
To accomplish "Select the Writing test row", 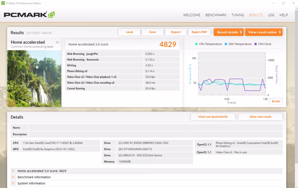I will tap(123, 65).
